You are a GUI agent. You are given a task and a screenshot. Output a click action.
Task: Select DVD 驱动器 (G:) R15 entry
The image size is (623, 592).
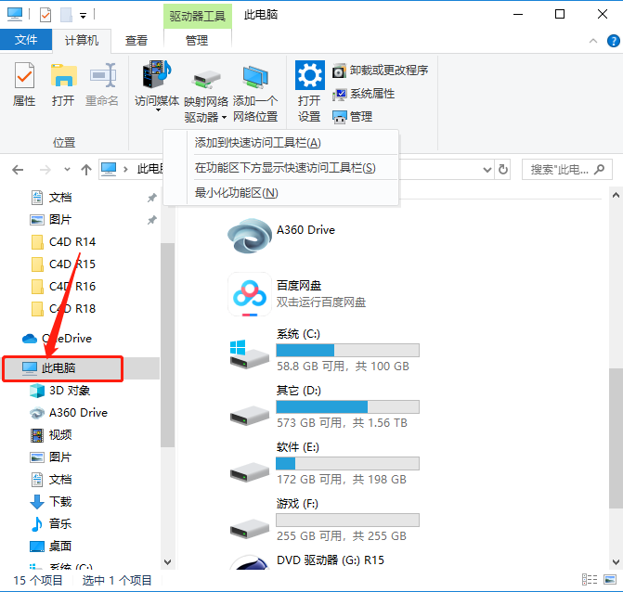pos(331,560)
